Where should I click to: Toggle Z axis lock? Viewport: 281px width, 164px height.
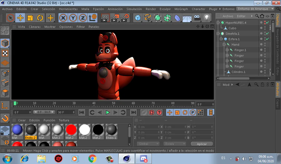pos(83,18)
